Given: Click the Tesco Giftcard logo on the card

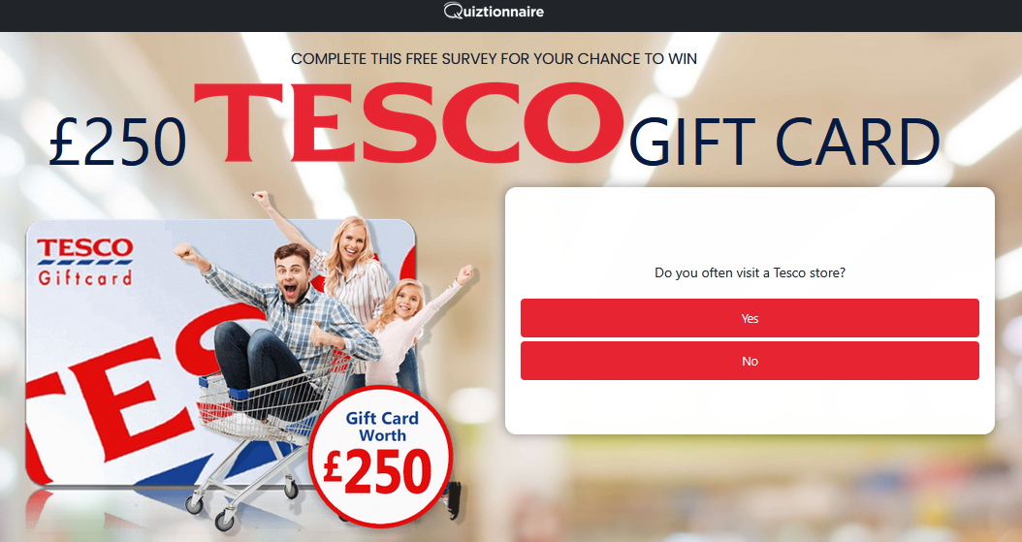Looking at the screenshot, I should point(85,262).
